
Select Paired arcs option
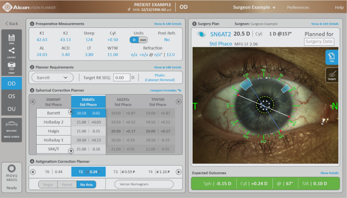(67, 184)
